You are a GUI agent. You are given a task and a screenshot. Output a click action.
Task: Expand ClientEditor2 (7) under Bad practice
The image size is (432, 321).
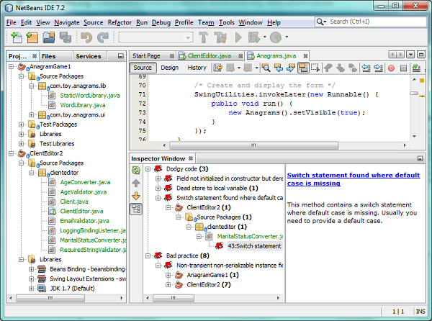168,285
